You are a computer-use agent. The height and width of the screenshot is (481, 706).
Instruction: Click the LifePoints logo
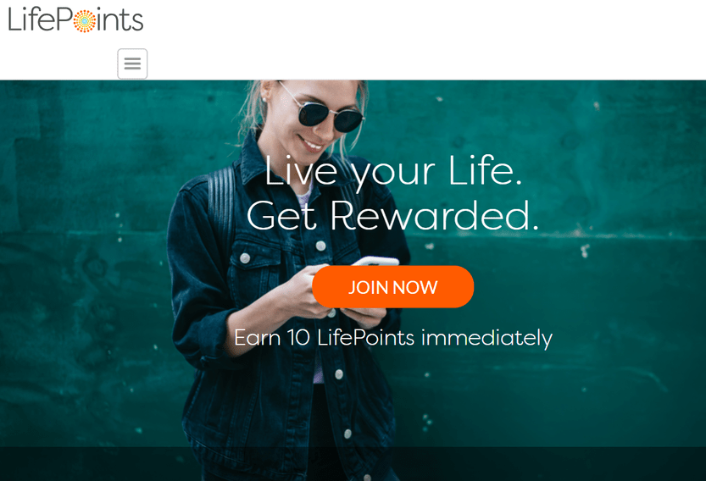pyautogui.click(x=75, y=19)
